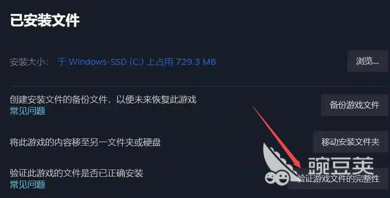This screenshot has height=198, width=390.
Task: Click the 移动安装文件夹 button
Action: 351,142
